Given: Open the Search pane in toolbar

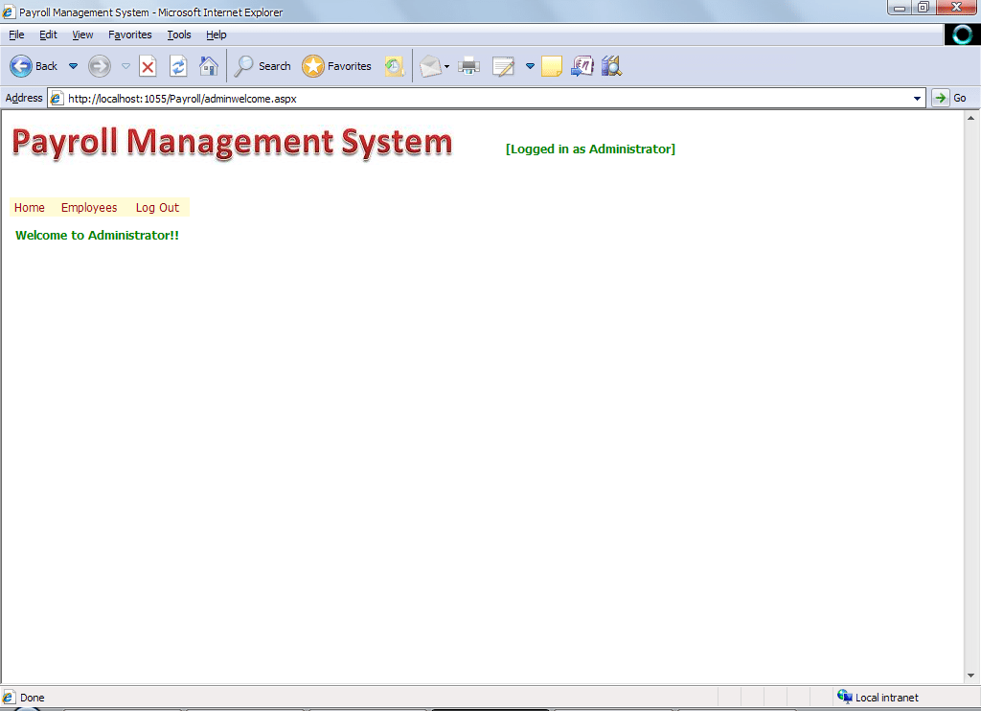Looking at the screenshot, I should point(262,66).
